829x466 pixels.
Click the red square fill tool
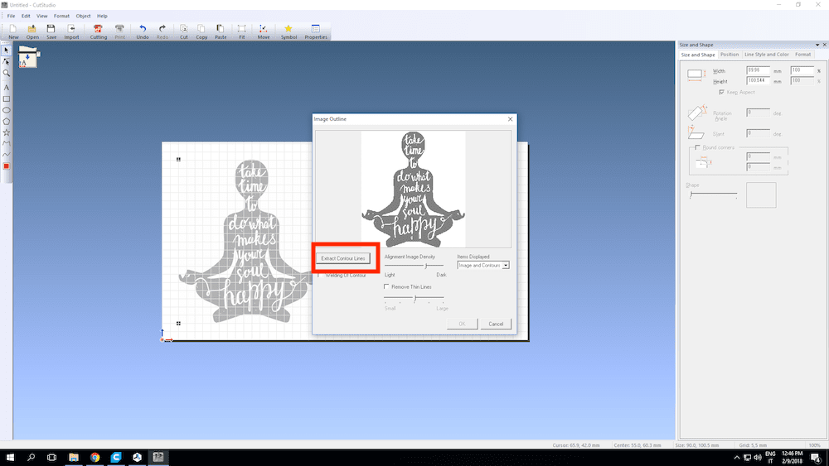7,166
